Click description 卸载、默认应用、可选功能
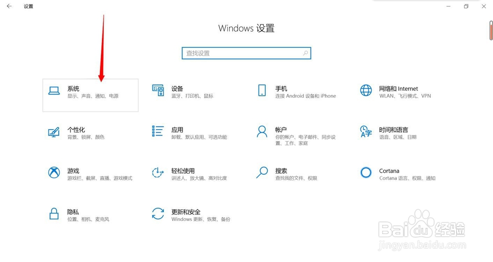This screenshot has height=262, width=493. pos(199,137)
